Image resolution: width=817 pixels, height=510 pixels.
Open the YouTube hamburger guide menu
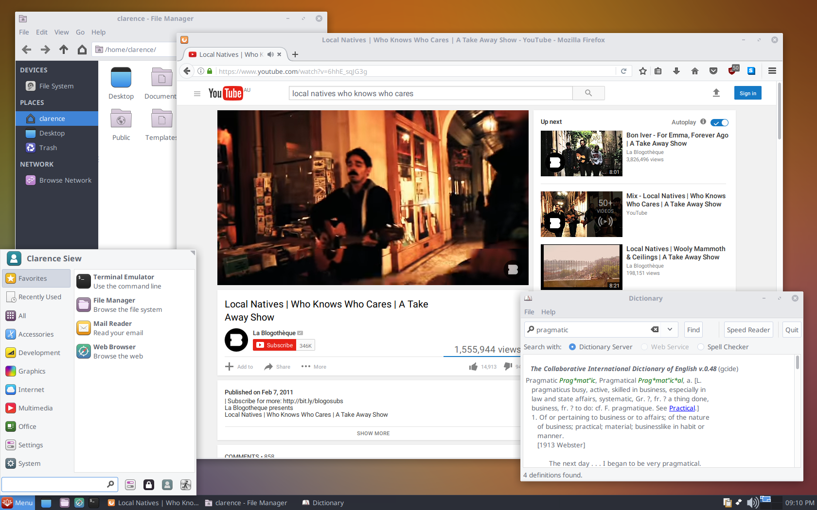pyautogui.click(x=197, y=94)
